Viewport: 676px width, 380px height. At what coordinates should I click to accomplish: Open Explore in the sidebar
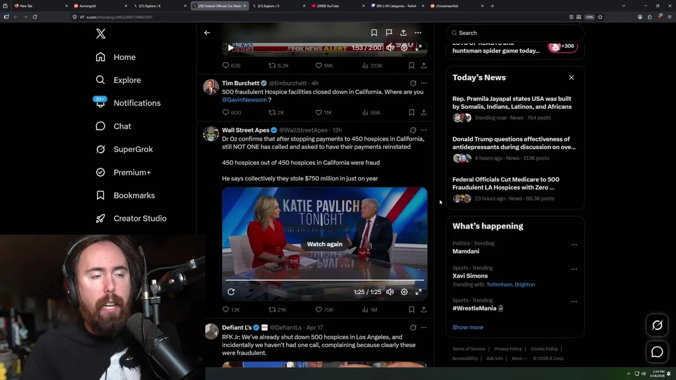[x=118, y=80]
